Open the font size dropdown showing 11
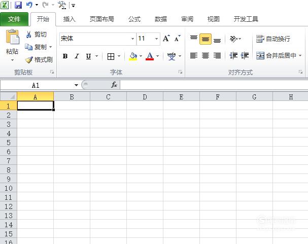The image size is (308, 244). [x=157, y=39]
